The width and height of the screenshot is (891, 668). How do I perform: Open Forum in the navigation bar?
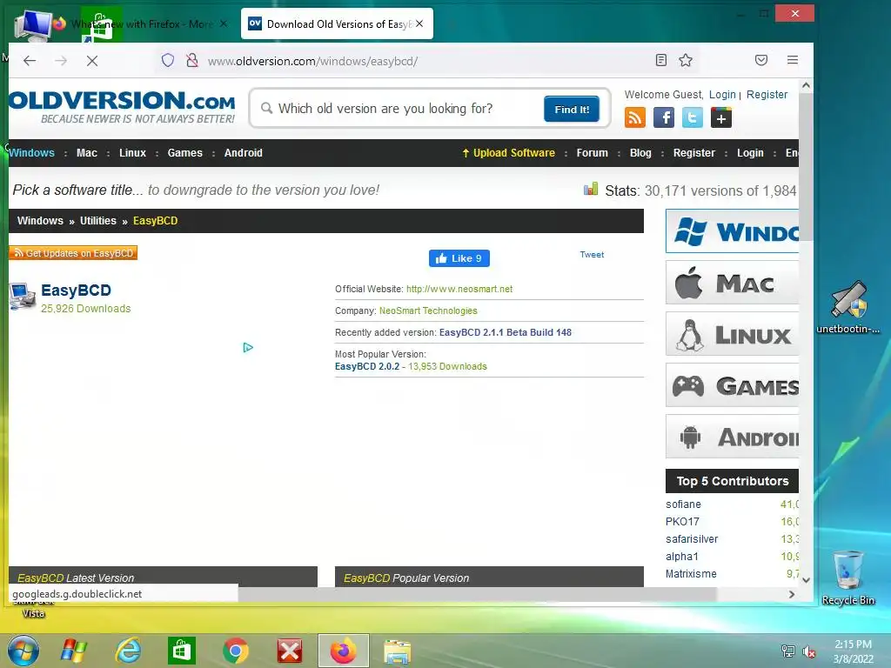click(592, 153)
